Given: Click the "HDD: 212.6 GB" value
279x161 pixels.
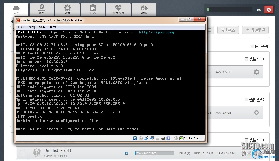Looking at the screenshot, I should pos(203,153).
